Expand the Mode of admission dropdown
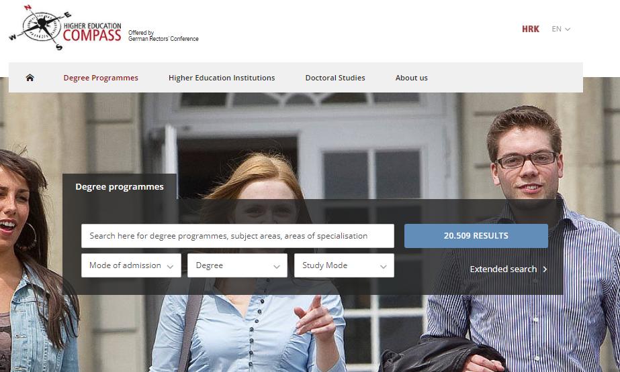Screen dimensions: 620x372 [x=131, y=265]
